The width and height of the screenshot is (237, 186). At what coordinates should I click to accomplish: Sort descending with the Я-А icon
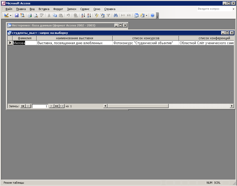pos(89,15)
